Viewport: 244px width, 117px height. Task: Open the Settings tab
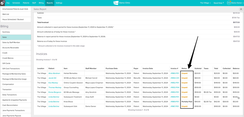coord(59,3)
